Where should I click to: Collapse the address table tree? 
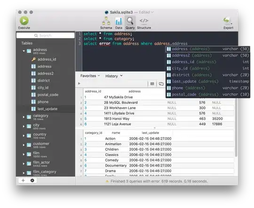click(x=24, y=51)
